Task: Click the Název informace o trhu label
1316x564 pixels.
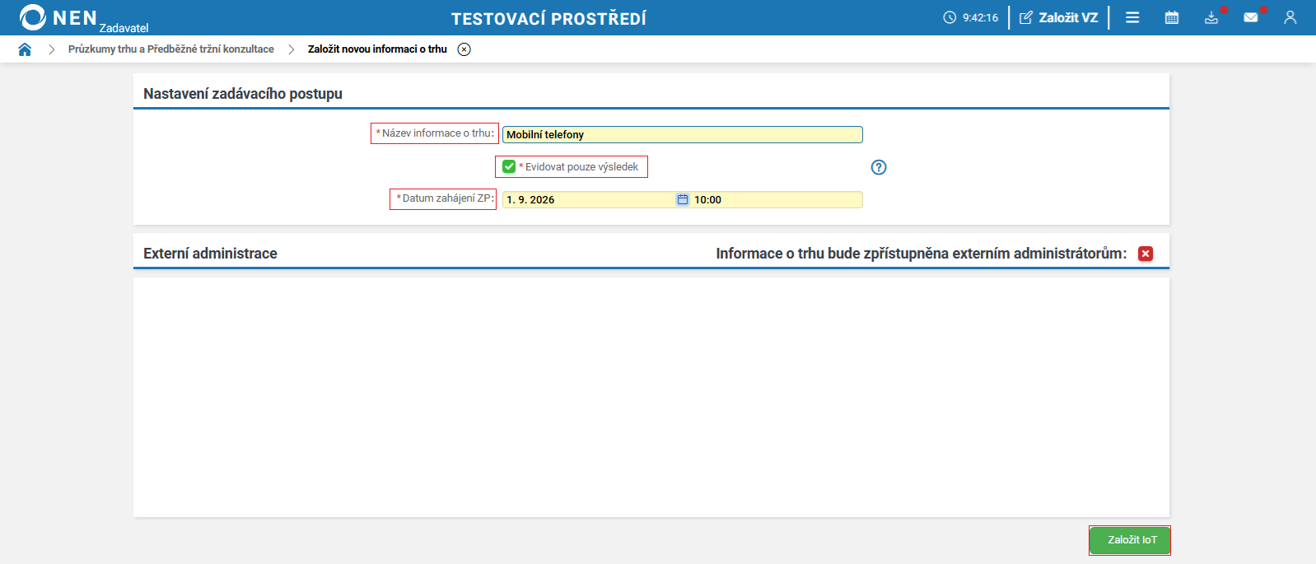Action: 435,133
